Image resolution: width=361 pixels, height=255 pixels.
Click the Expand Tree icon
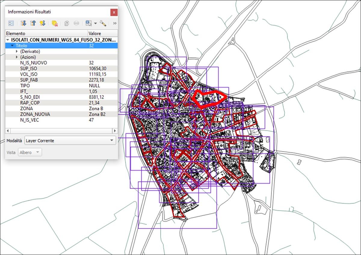[23, 23]
